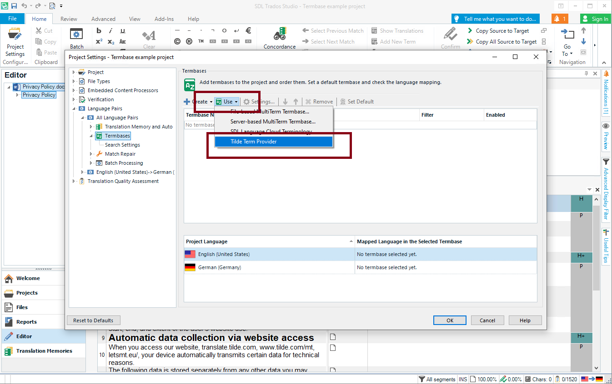Click the Cancel button
The width and height of the screenshot is (612, 384).
point(487,320)
